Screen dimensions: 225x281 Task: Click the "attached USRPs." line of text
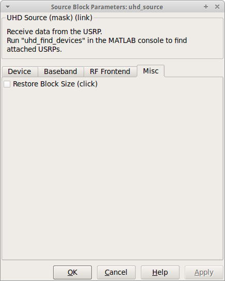34,49
